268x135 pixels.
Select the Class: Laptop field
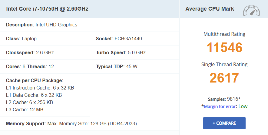pyautogui.click(x=21, y=39)
